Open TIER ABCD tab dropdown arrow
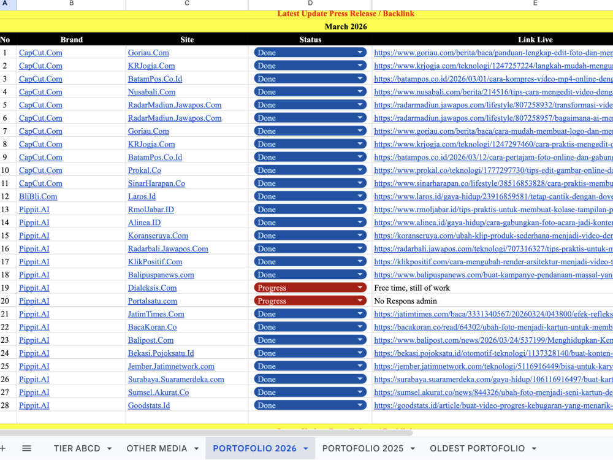 click(x=110, y=449)
